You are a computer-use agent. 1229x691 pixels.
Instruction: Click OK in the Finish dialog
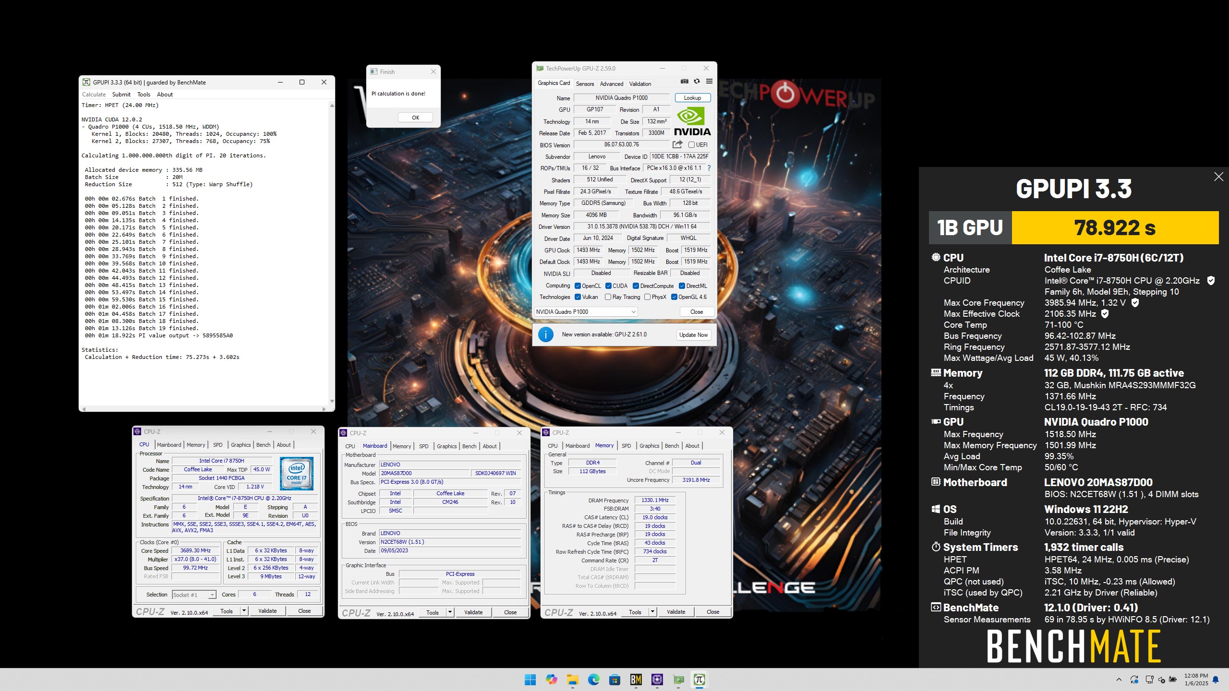(415, 118)
